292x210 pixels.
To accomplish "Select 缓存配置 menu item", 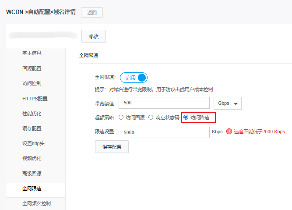I will coord(32,128).
